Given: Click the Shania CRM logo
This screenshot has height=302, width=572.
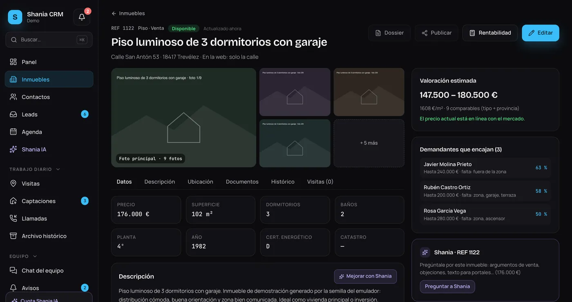Looking at the screenshot, I should tap(15, 17).
